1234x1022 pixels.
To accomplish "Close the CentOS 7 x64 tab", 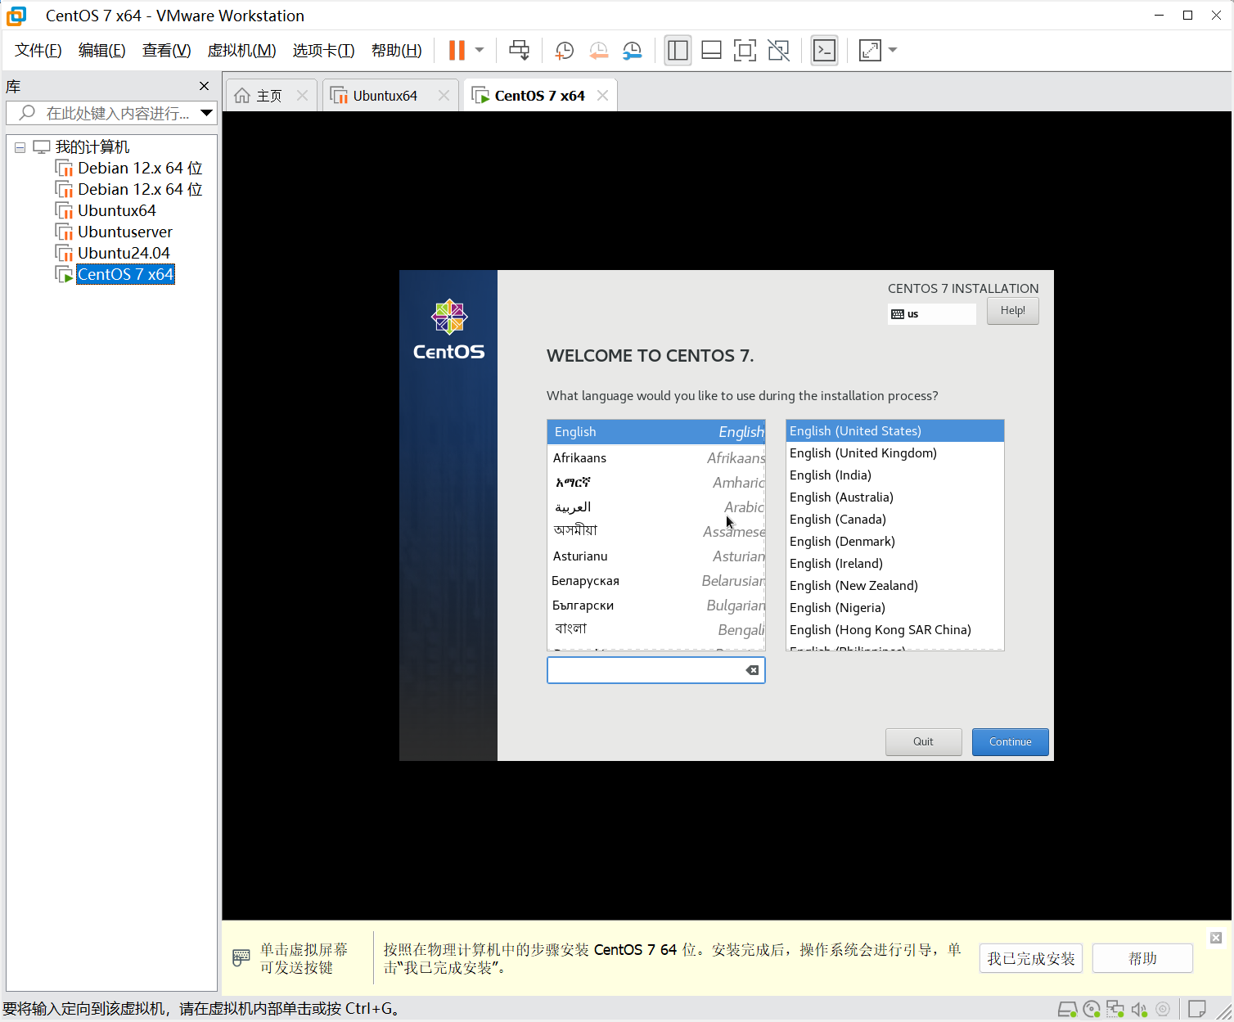I will pyautogui.click(x=602, y=96).
